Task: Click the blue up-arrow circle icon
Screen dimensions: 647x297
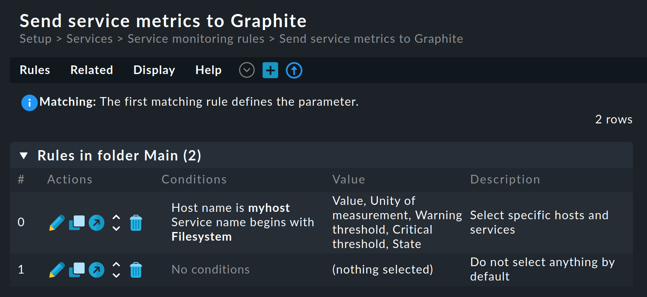Action: pyautogui.click(x=294, y=70)
